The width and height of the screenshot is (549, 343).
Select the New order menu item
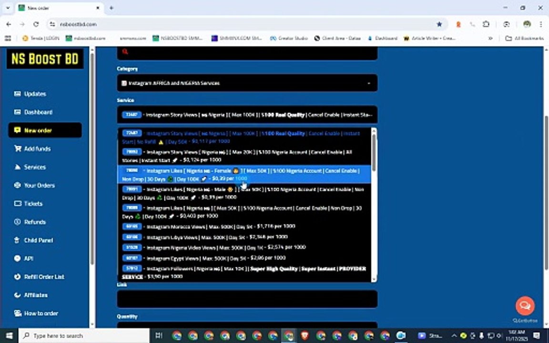(45, 130)
